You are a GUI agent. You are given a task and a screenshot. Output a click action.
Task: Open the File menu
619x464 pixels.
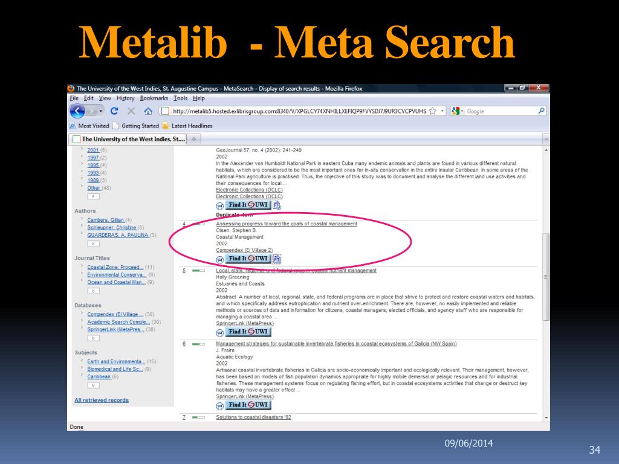point(74,98)
